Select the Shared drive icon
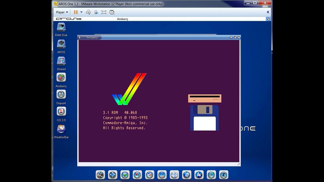324x182 pixels. (x=61, y=61)
